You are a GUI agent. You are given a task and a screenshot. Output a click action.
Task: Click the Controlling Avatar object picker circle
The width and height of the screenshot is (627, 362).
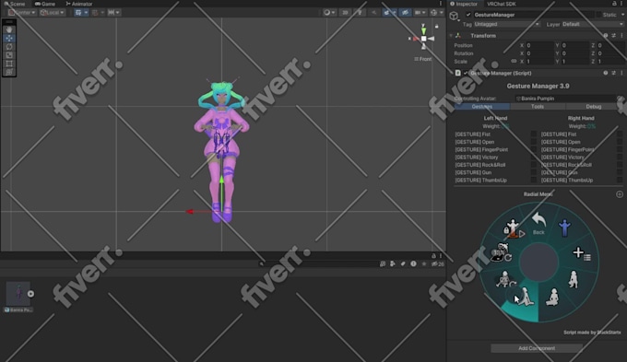tap(620, 99)
